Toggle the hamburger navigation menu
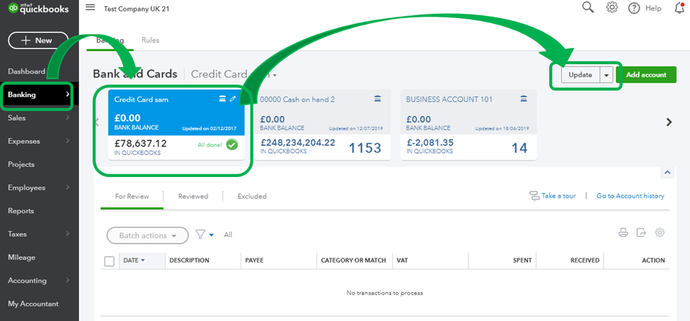690x321 pixels. point(90,8)
